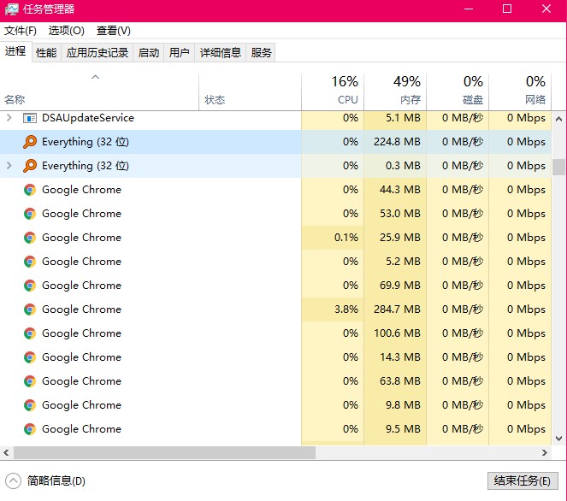
Task: Maximize the 任务管理器 window
Action: pos(507,9)
